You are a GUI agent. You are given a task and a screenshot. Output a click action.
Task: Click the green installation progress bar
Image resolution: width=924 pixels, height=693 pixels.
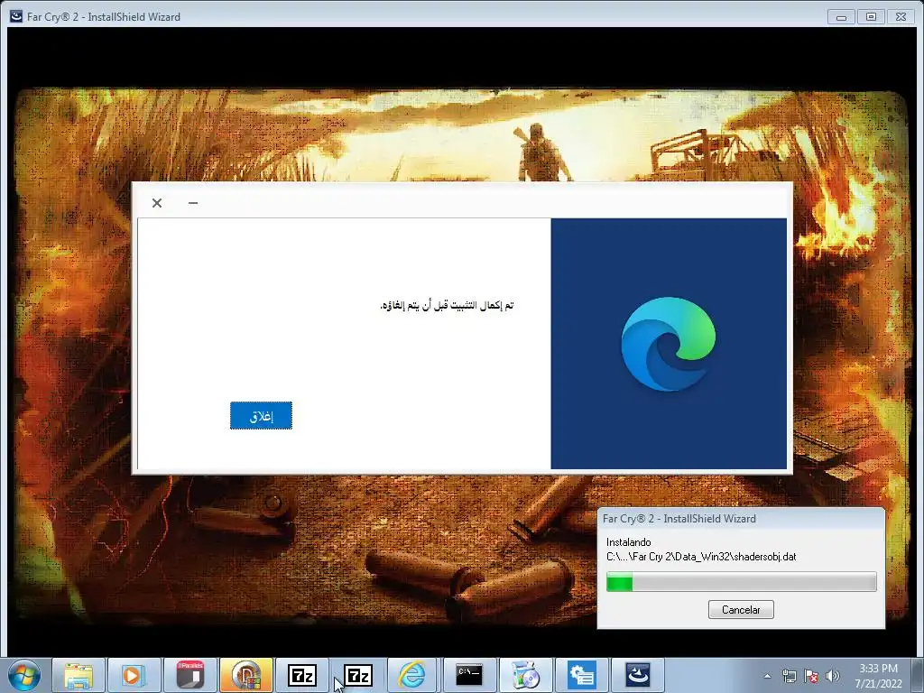tap(742, 582)
